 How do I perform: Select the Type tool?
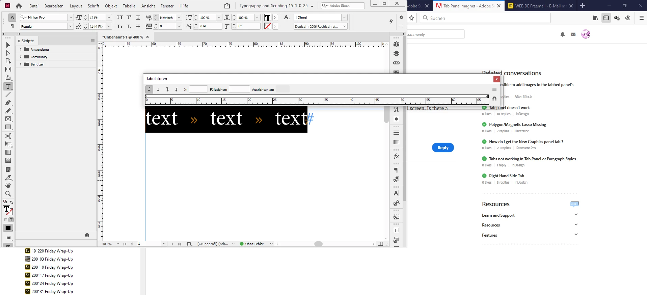[8, 86]
